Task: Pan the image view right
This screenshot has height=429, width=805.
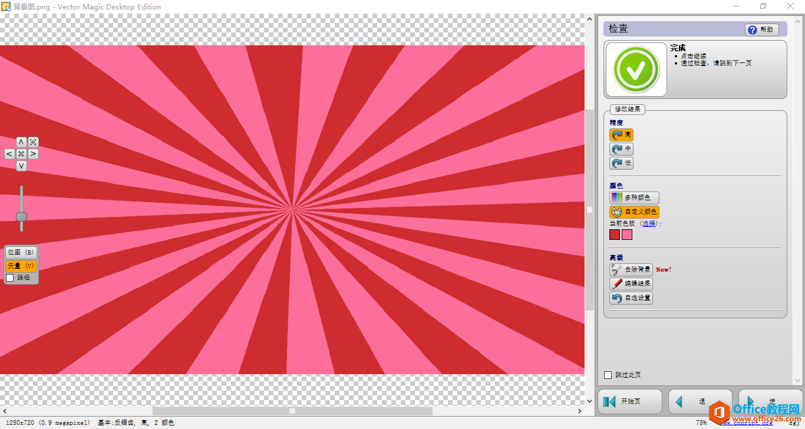Action: 33,154
